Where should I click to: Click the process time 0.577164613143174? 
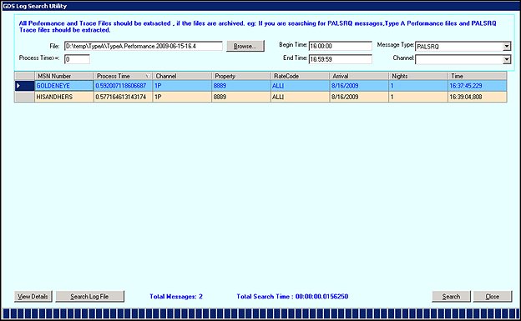(124, 97)
